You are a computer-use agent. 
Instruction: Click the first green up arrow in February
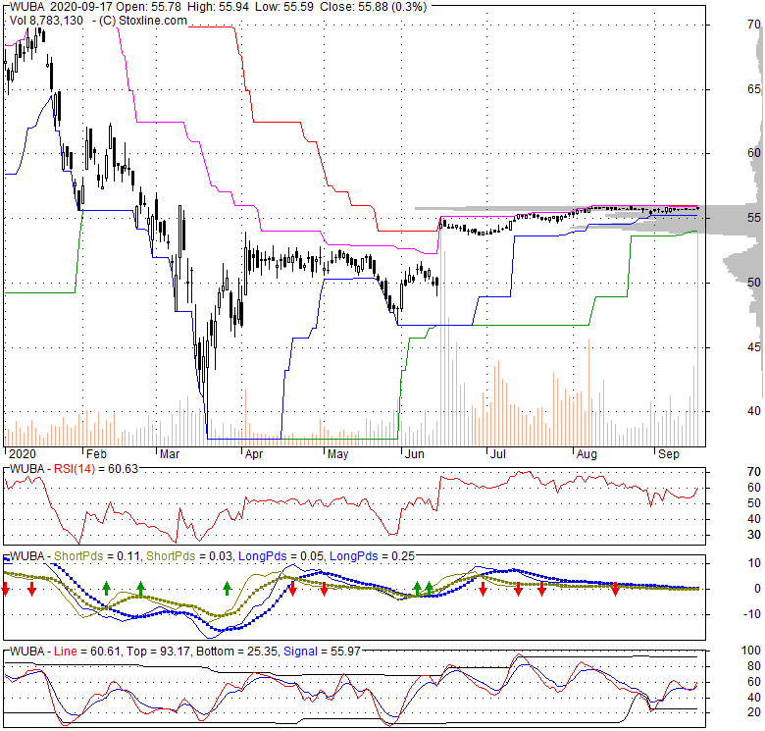[x=106, y=588]
